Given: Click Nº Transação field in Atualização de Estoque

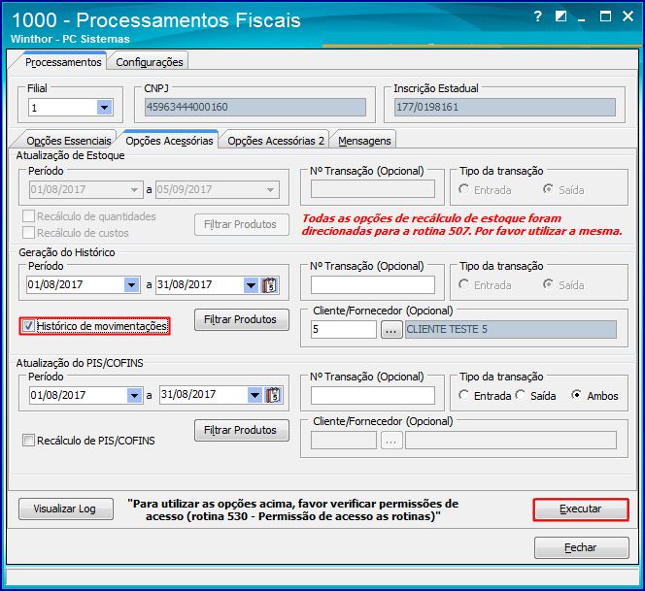Looking at the screenshot, I should pyautogui.click(x=373, y=189).
